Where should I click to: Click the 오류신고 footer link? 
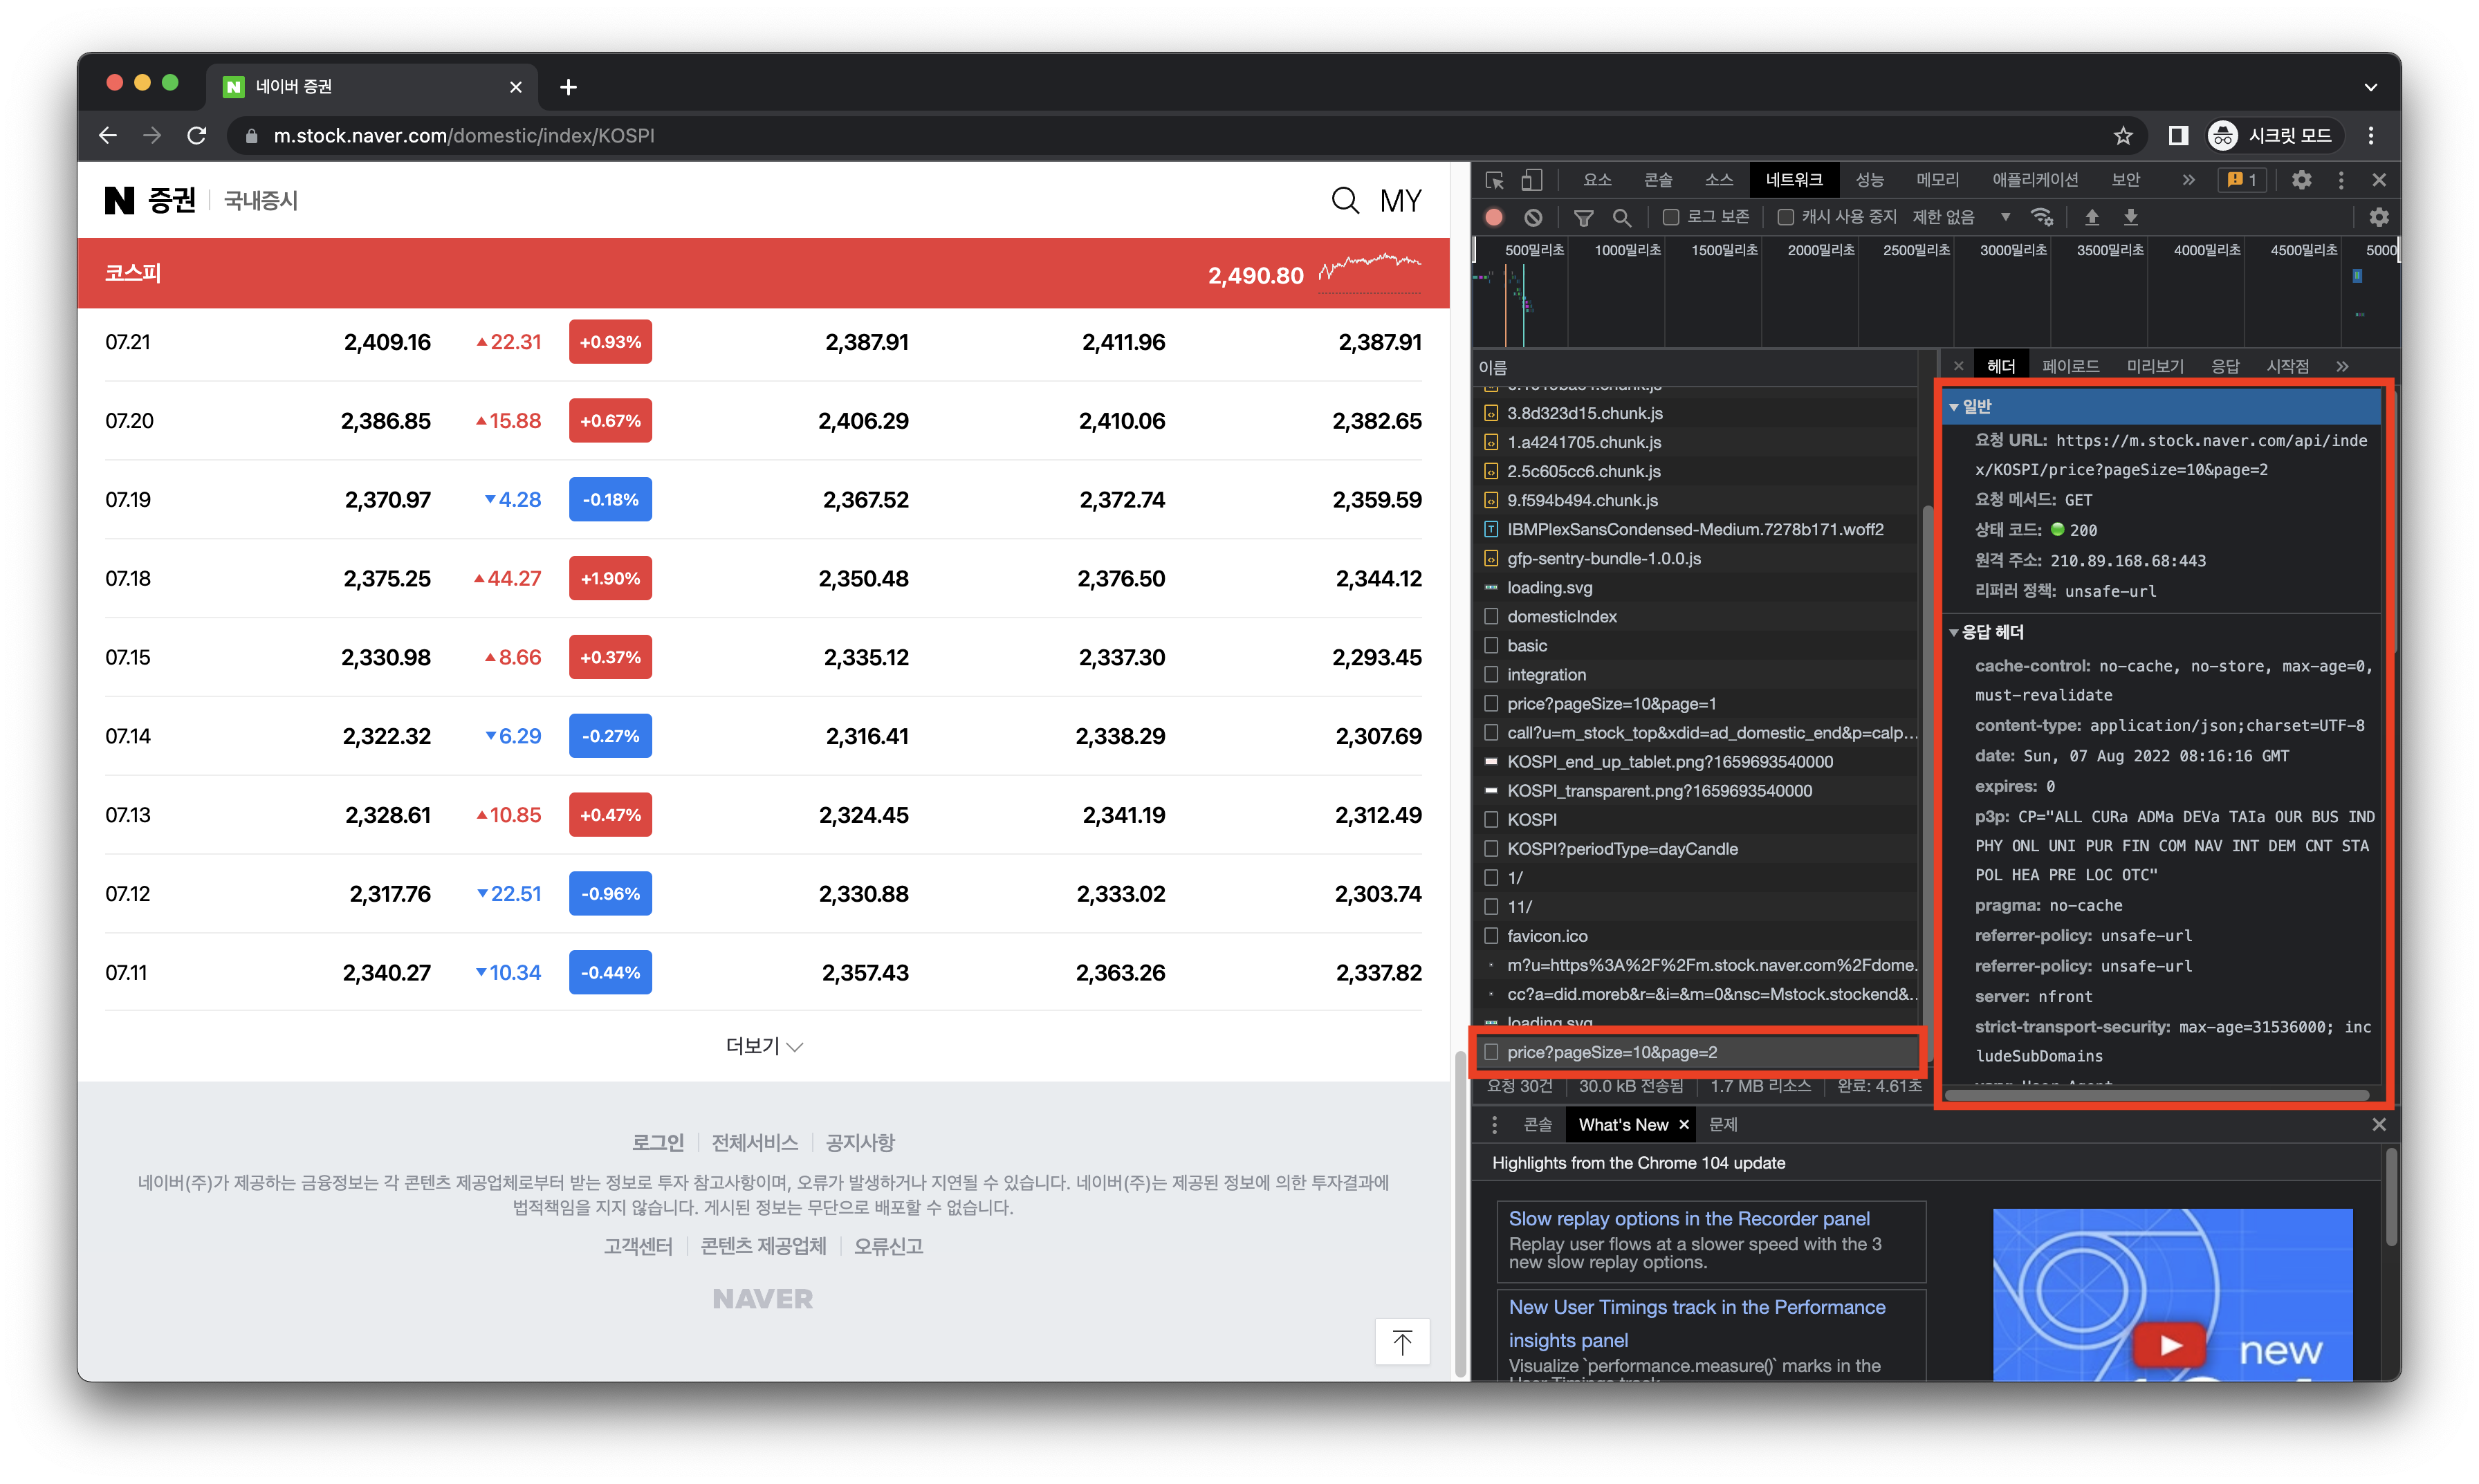(x=888, y=1246)
